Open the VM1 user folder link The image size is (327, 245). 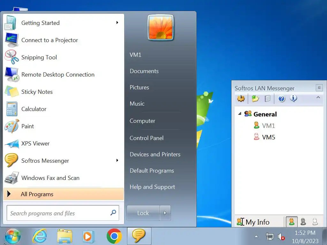tap(135, 55)
